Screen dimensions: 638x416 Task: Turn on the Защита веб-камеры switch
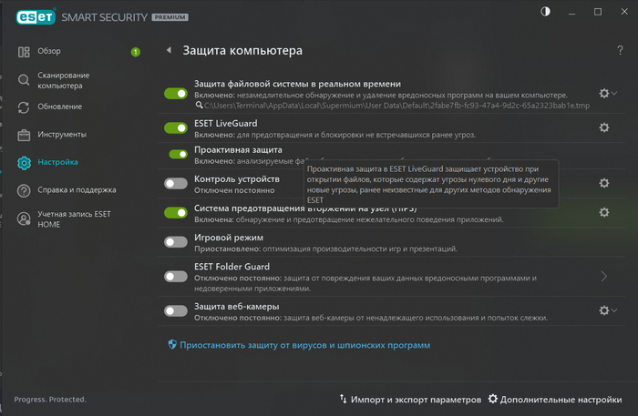coord(176,311)
